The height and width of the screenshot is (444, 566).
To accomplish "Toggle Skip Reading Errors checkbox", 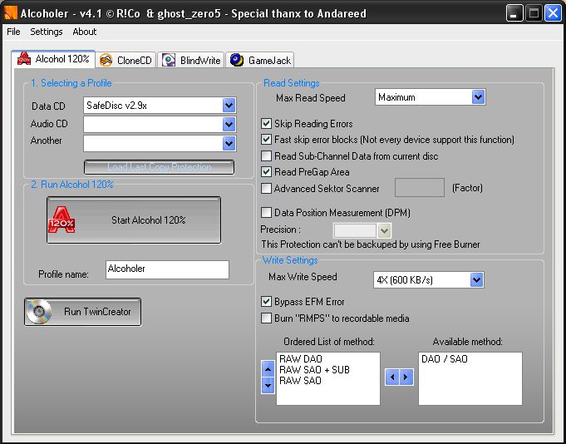I will tap(266, 123).
